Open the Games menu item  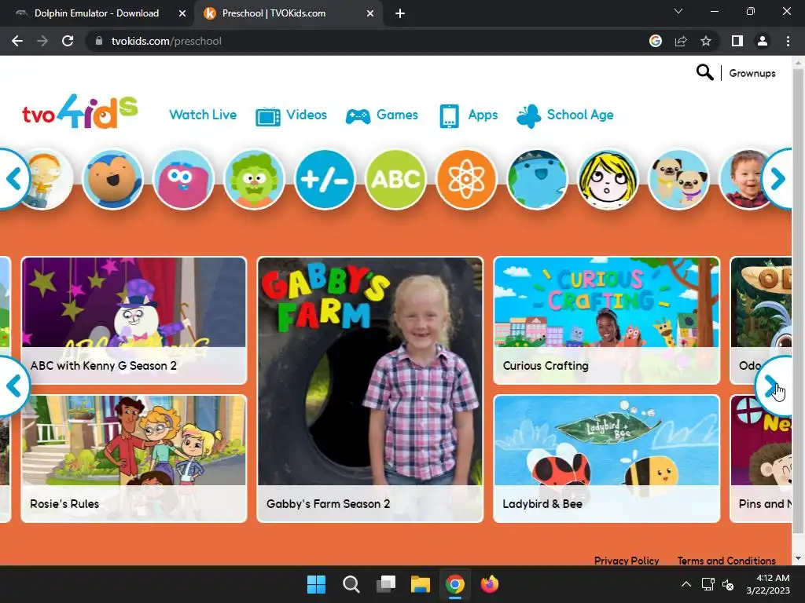pyautogui.click(x=397, y=115)
